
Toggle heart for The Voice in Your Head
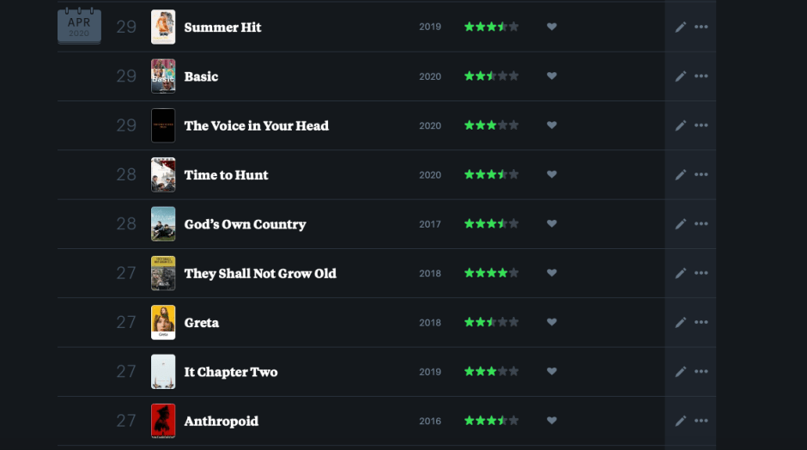(552, 125)
